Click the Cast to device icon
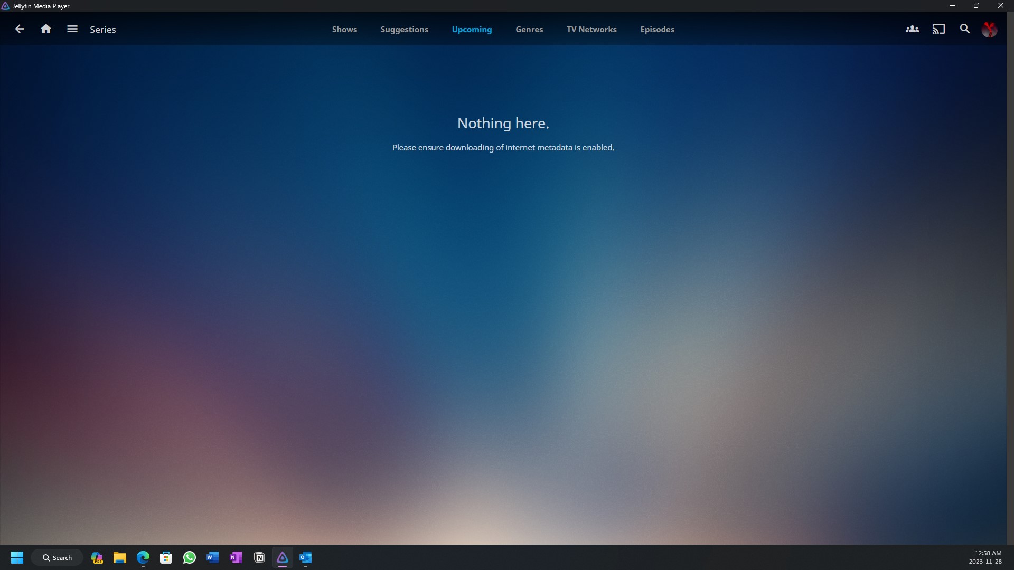Image resolution: width=1014 pixels, height=570 pixels. [938, 29]
